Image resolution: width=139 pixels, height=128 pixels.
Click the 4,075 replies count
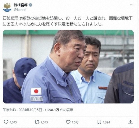click(x=13, y=122)
